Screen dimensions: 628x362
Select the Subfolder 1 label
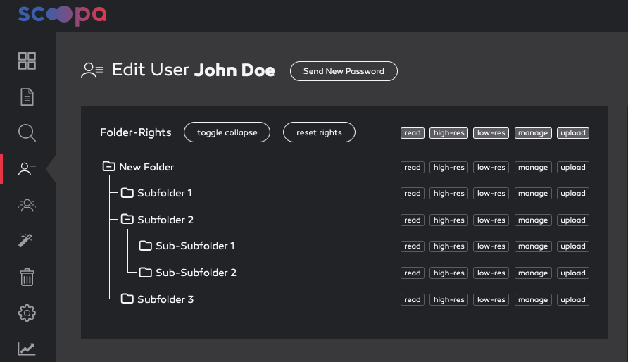tap(165, 193)
